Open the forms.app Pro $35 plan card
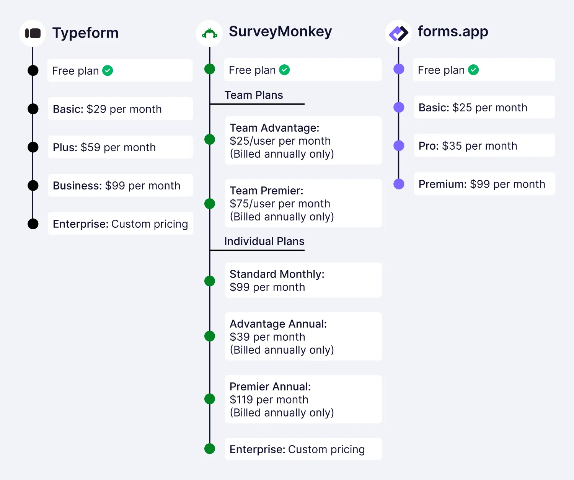The height and width of the screenshot is (480, 574). coord(484,145)
